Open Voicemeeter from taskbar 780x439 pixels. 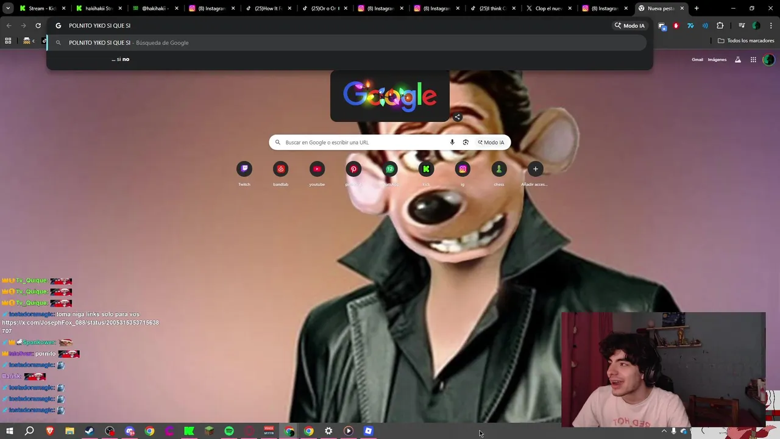point(269,431)
